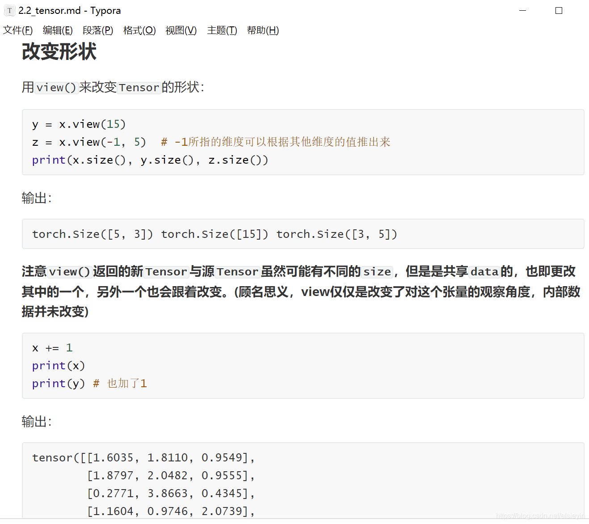The width and height of the screenshot is (589, 524).
Task: Open the 帮助(H) menu
Action: (263, 30)
